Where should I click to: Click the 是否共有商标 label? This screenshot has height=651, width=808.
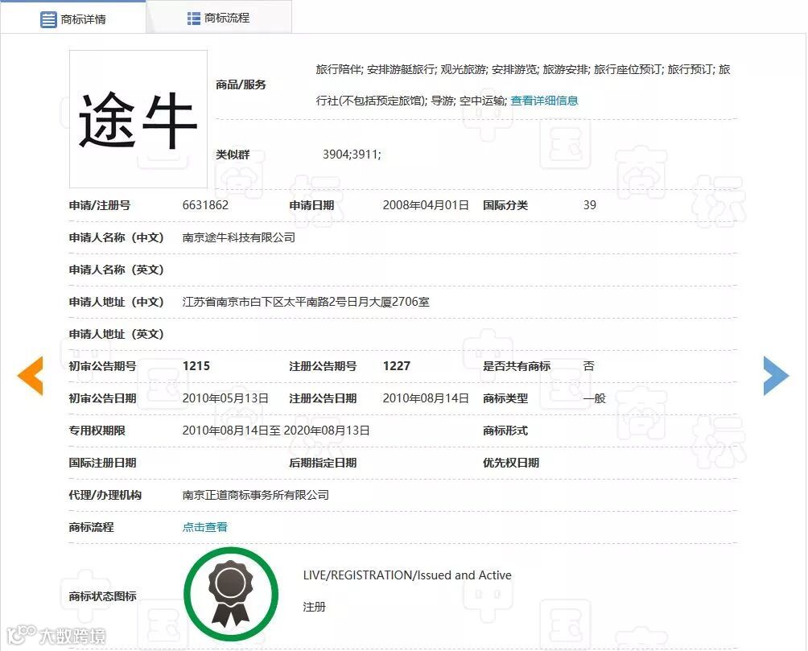517,366
